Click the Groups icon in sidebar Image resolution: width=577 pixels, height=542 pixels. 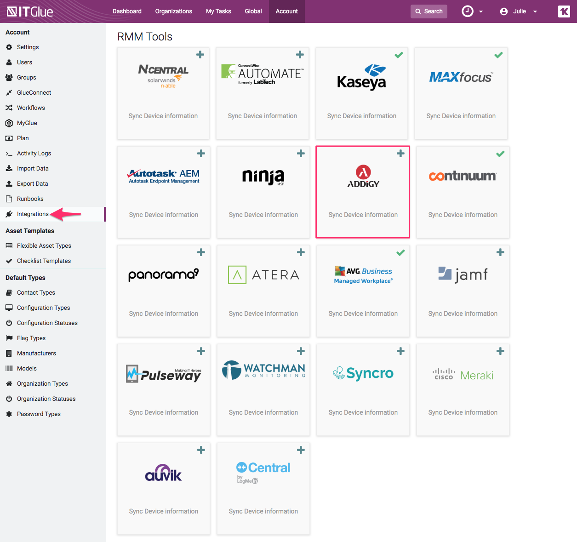(x=9, y=78)
